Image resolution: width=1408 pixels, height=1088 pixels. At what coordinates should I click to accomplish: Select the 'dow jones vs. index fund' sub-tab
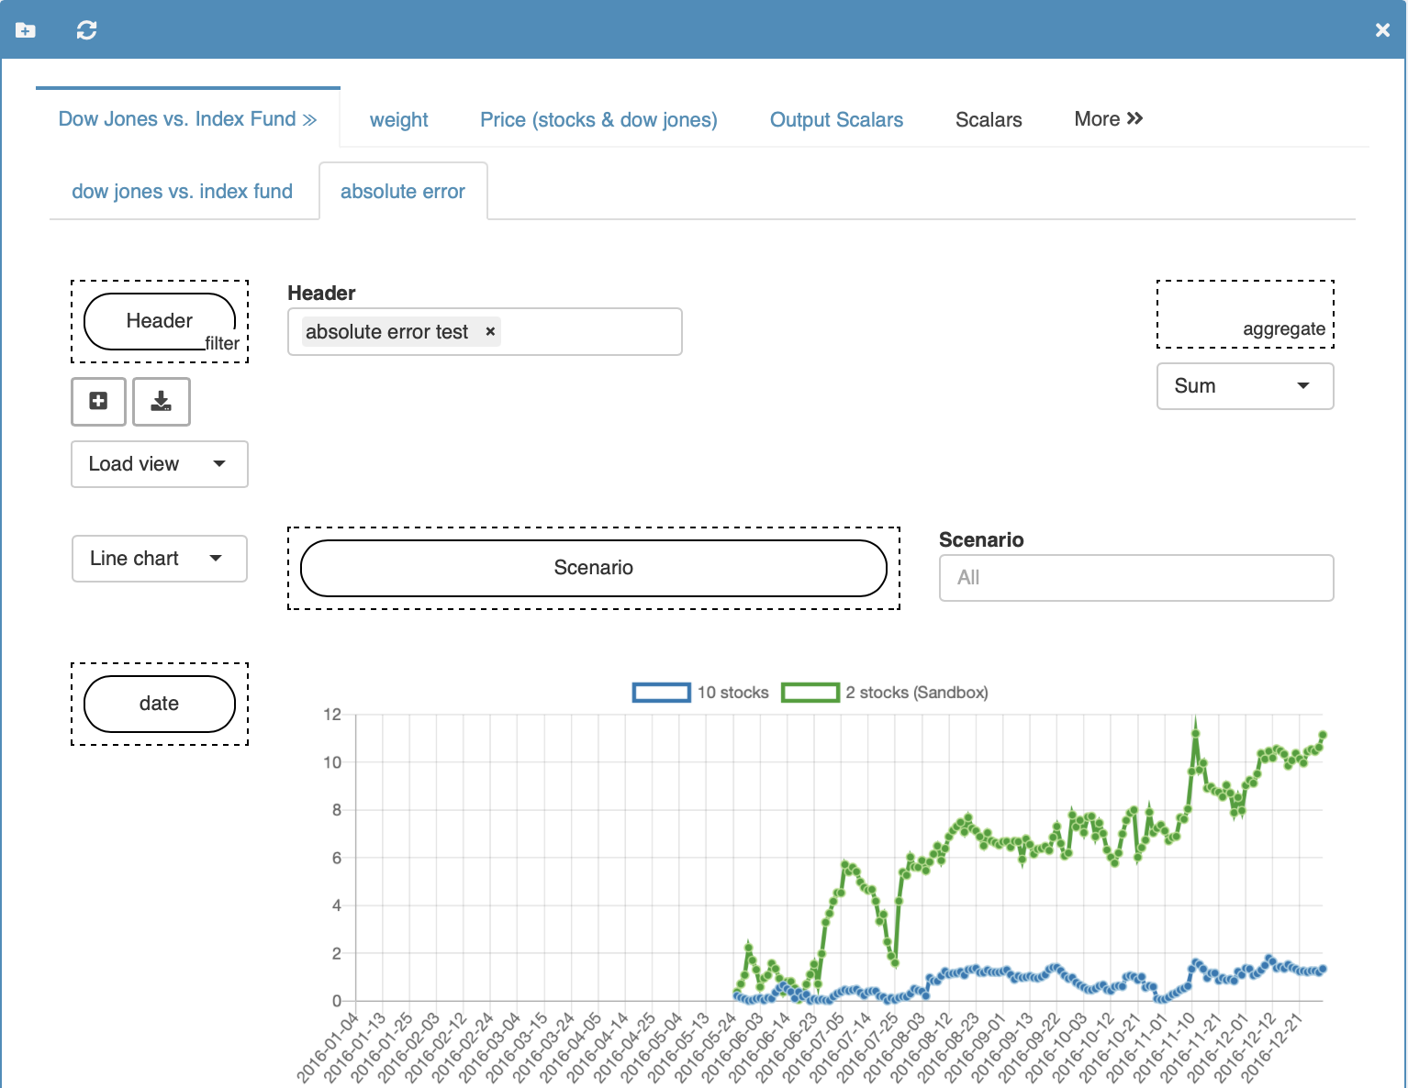point(182,191)
